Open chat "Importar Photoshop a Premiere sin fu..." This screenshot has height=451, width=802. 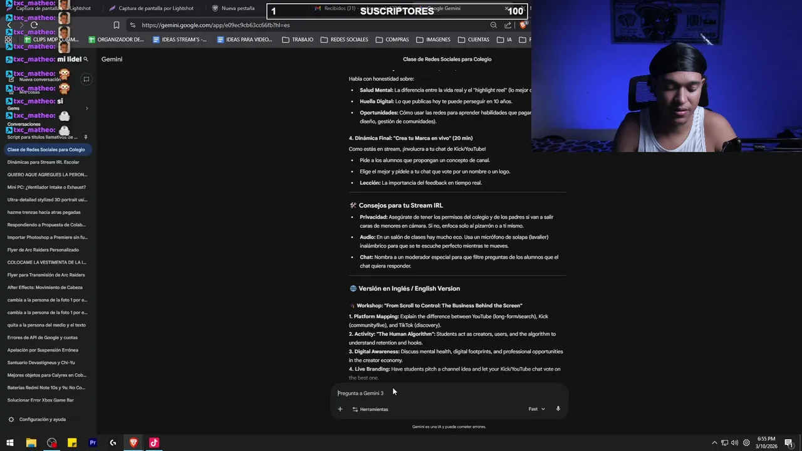click(x=46, y=237)
